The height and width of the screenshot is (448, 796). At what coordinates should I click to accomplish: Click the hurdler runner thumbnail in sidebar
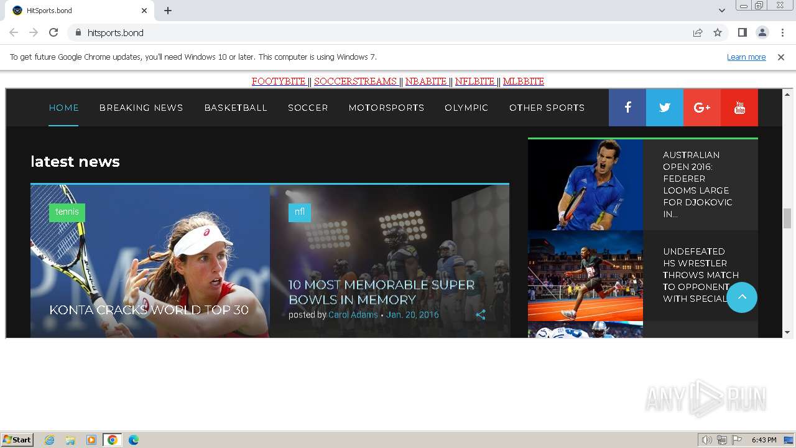coord(585,276)
